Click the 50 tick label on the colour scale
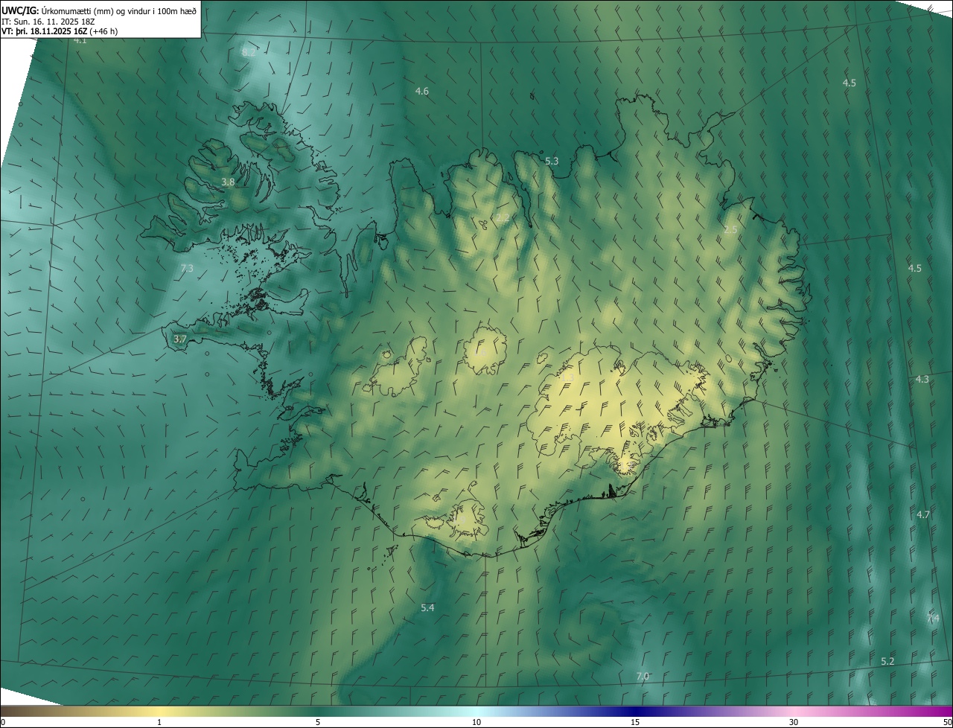Screen dimensions: 953x728 (x=947, y=723)
